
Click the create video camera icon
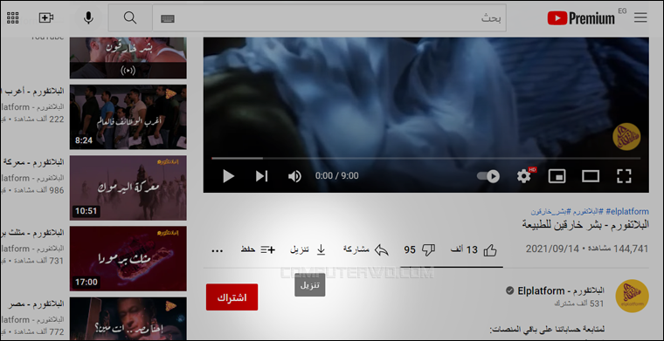(x=45, y=17)
